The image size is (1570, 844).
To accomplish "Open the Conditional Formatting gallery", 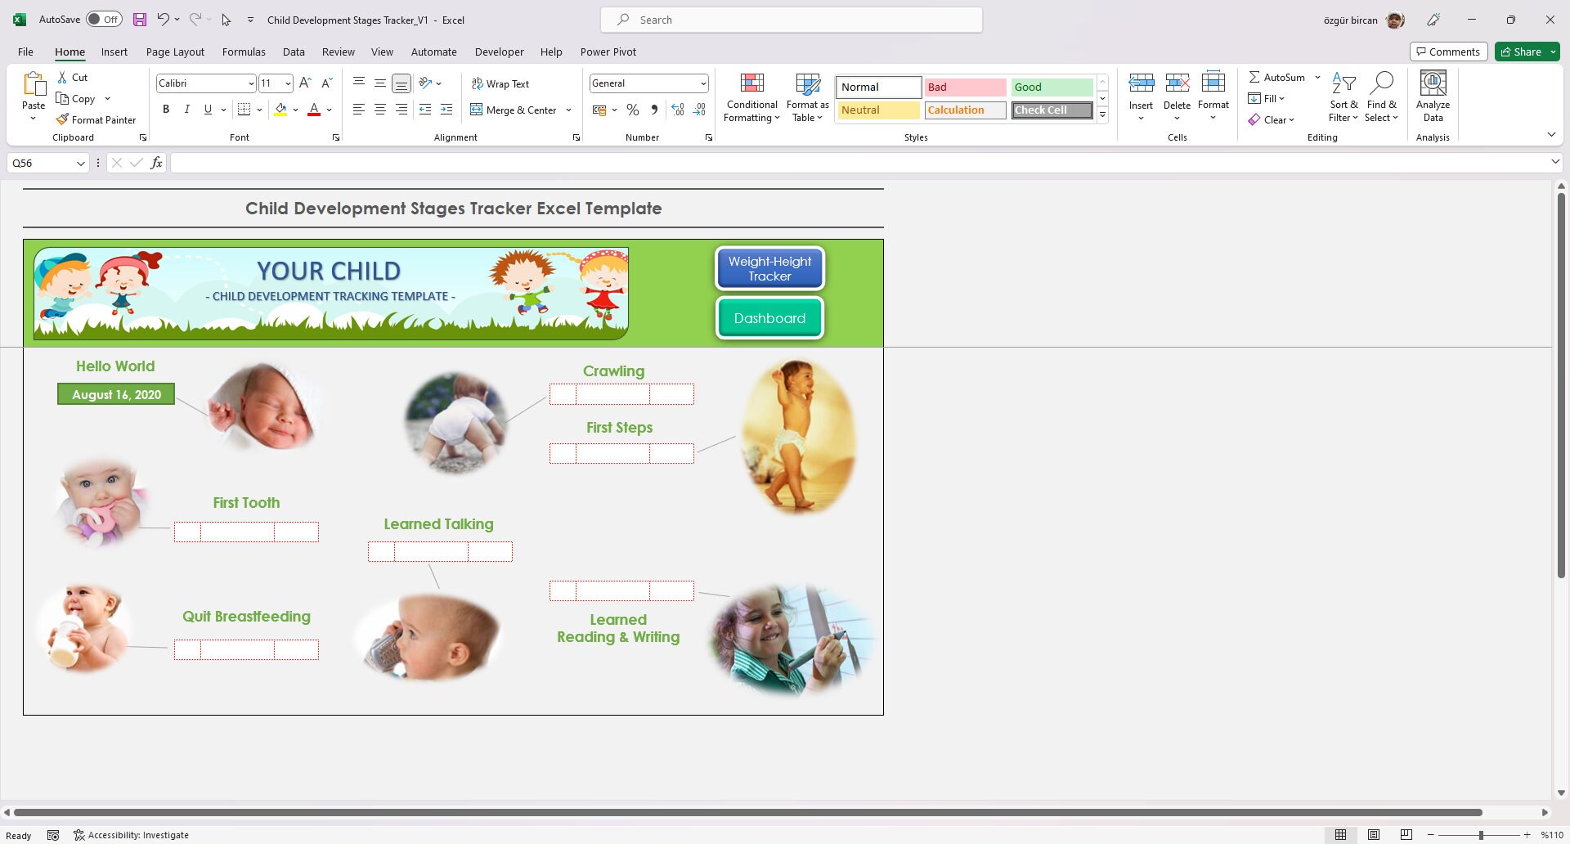I will point(751,96).
